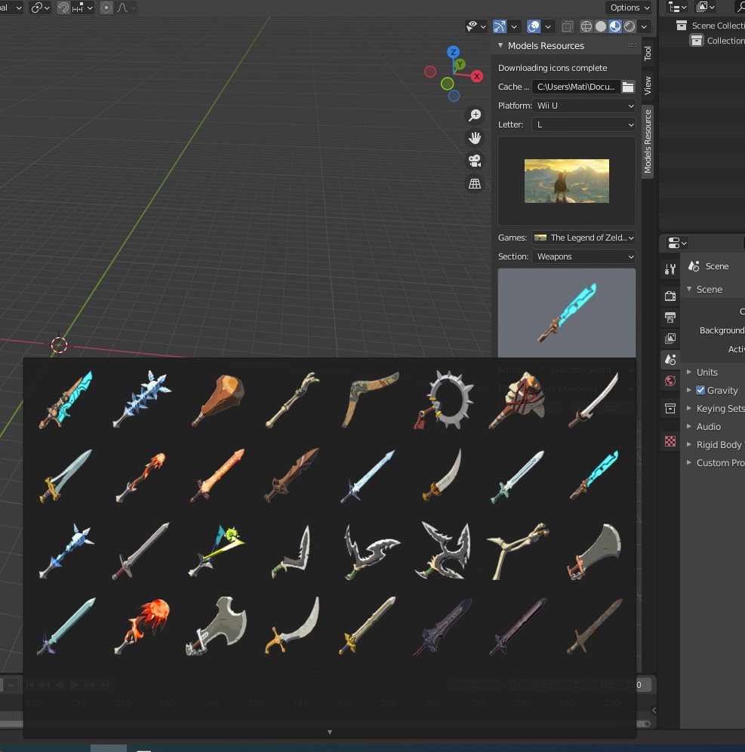The width and height of the screenshot is (745, 752).
Task: Open the viewport shading options arrow
Action: click(644, 26)
